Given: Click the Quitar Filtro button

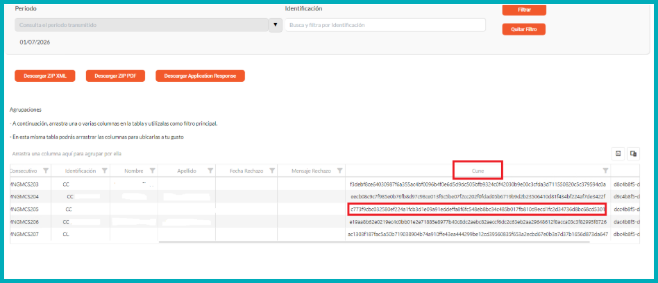Looking at the screenshot, I should [x=524, y=29].
